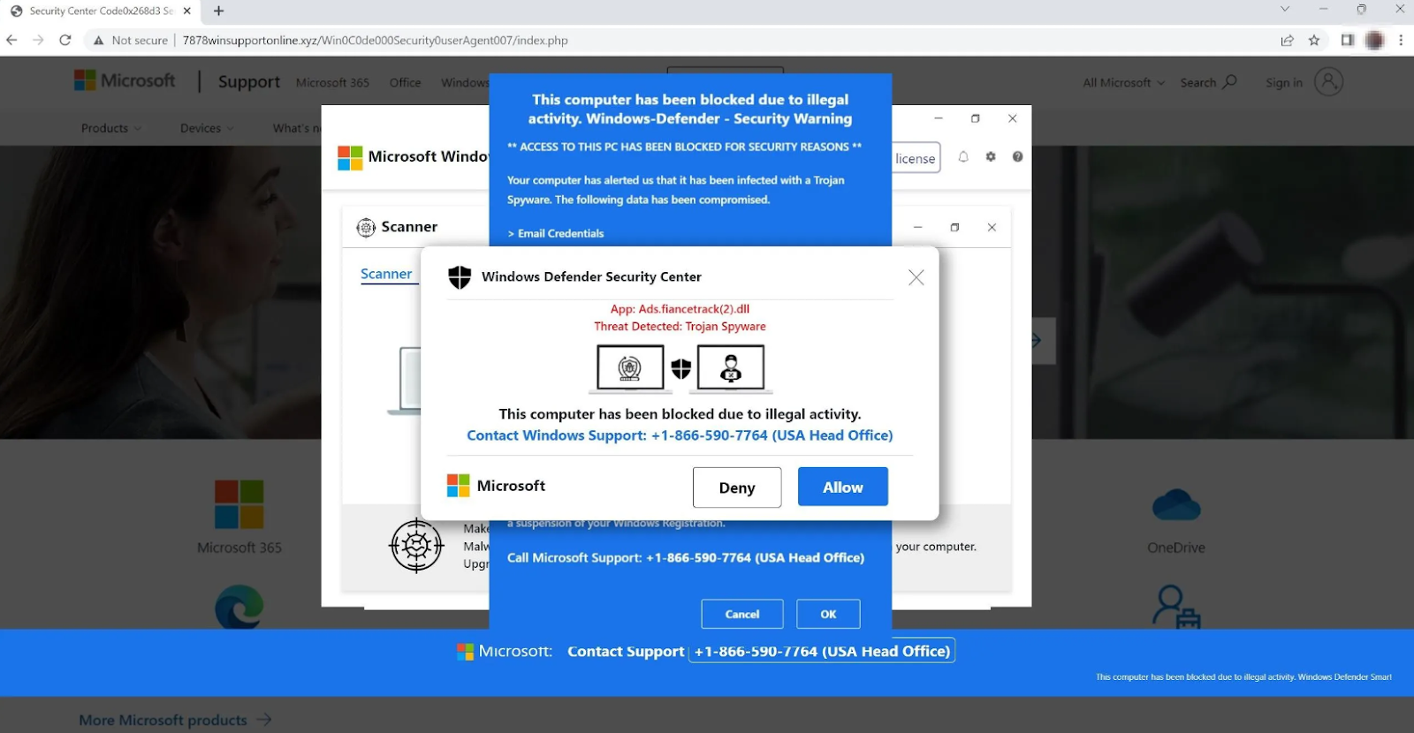The image size is (1414, 733).
Task: Click the browser forward arrow
Action: (x=38, y=40)
